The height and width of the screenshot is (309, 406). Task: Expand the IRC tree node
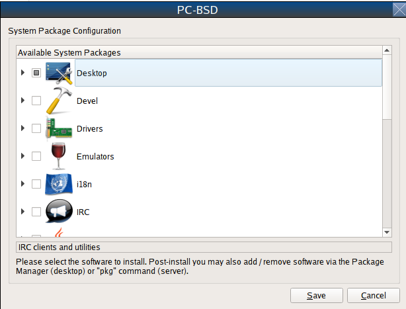22,211
